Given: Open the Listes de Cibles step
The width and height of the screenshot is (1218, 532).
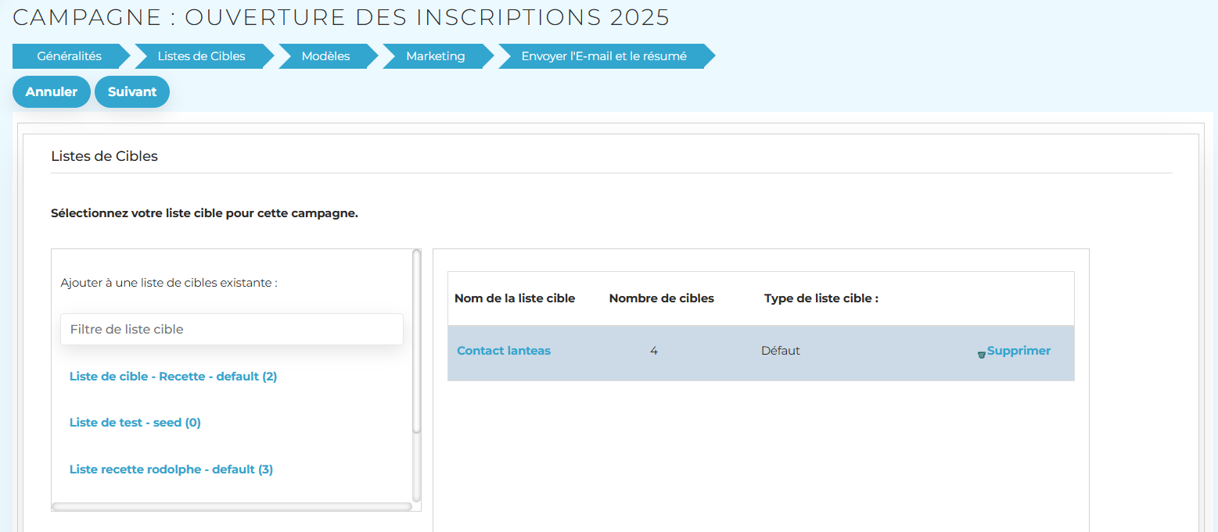Looking at the screenshot, I should click(x=201, y=56).
